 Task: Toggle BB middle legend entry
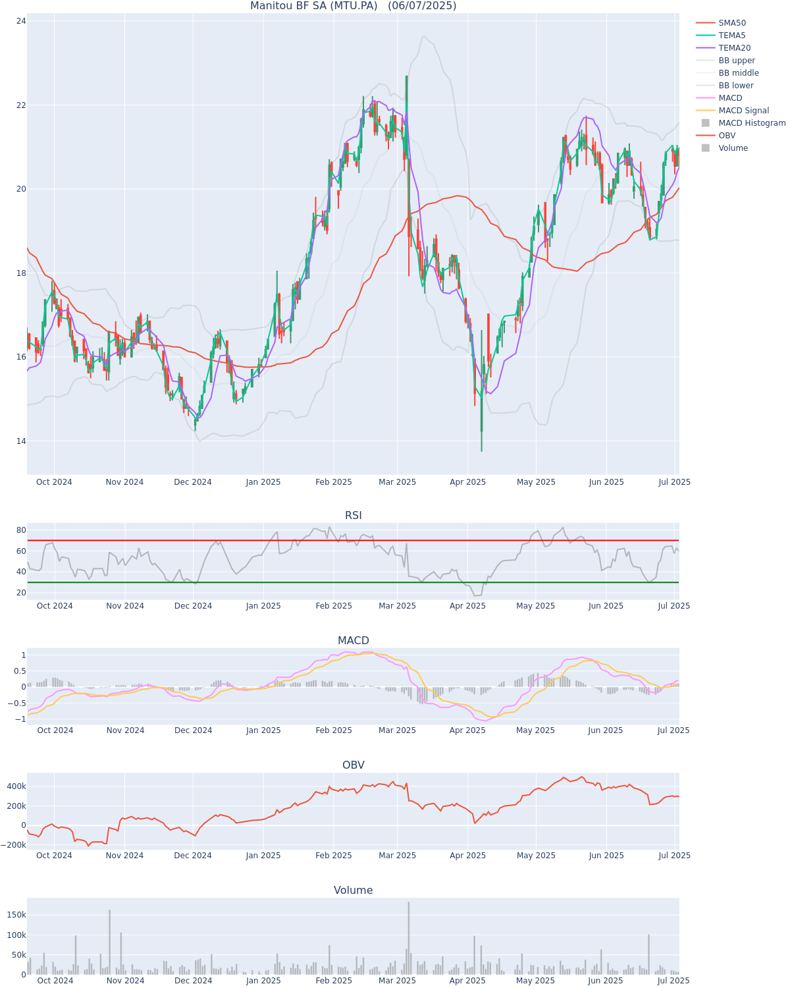click(x=727, y=73)
